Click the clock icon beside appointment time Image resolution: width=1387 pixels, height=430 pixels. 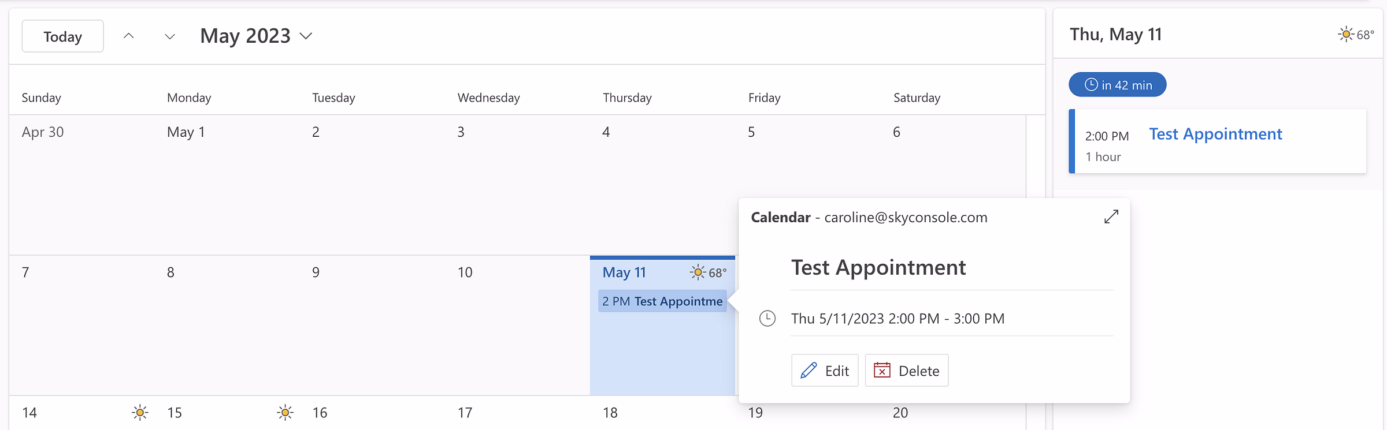[767, 319]
